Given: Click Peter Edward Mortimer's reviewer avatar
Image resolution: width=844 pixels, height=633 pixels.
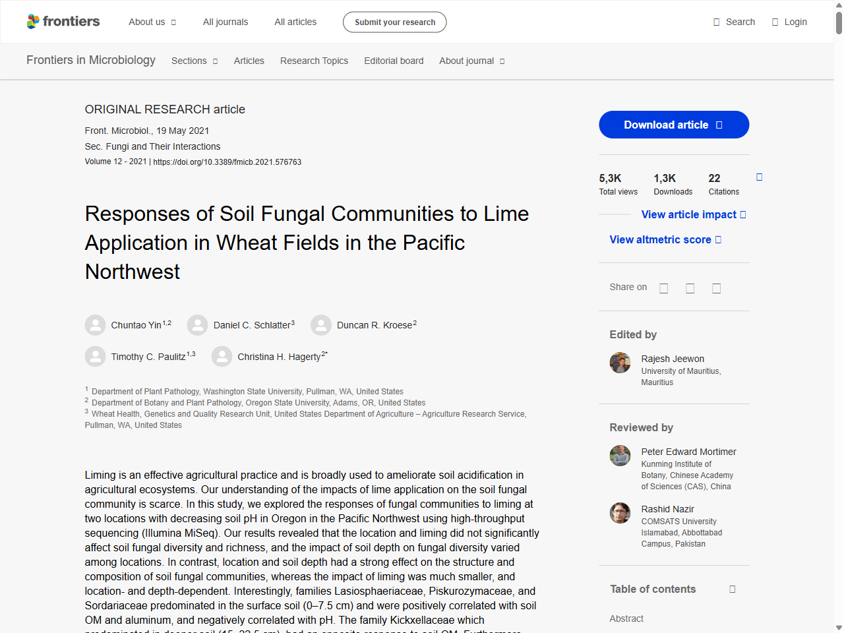Looking at the screenshot, I should tap(620, 456).
